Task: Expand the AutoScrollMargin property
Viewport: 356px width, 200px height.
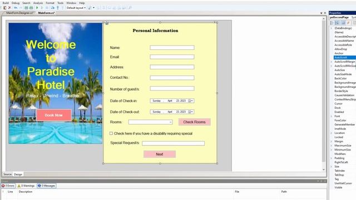Action: click(332, 62)
